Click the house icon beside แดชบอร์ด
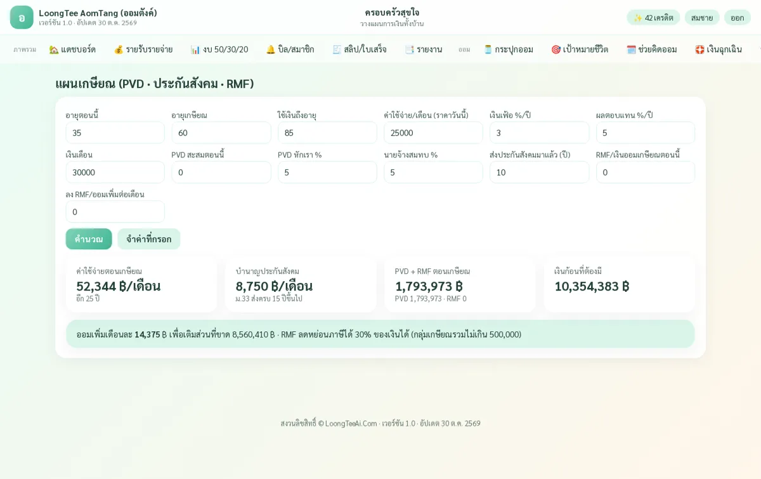 [x=54, y=49]
